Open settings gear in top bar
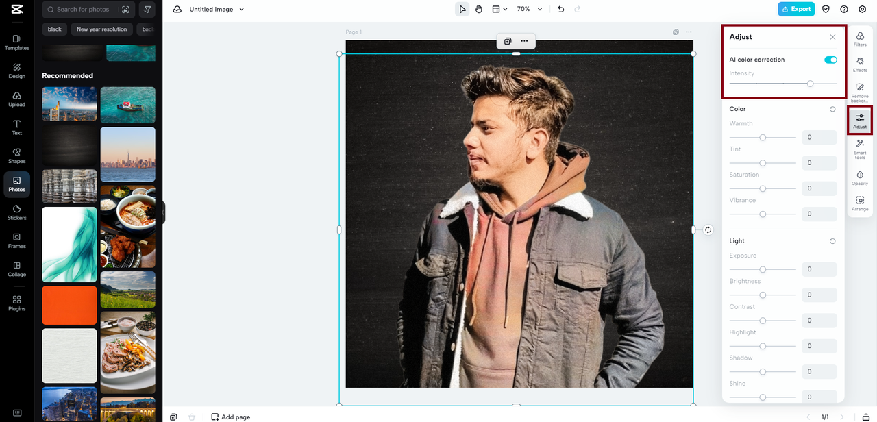Viewport: 877px width, 422px height. pyautogui.click(x=863, y=9)
